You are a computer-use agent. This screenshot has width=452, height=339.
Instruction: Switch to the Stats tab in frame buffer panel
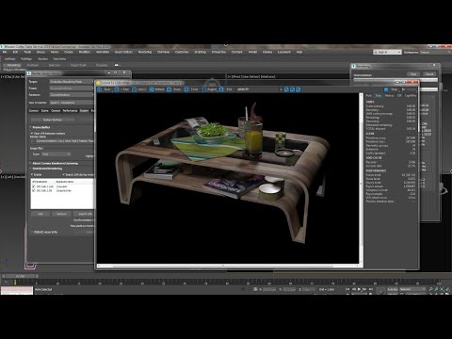coord(379,95)
